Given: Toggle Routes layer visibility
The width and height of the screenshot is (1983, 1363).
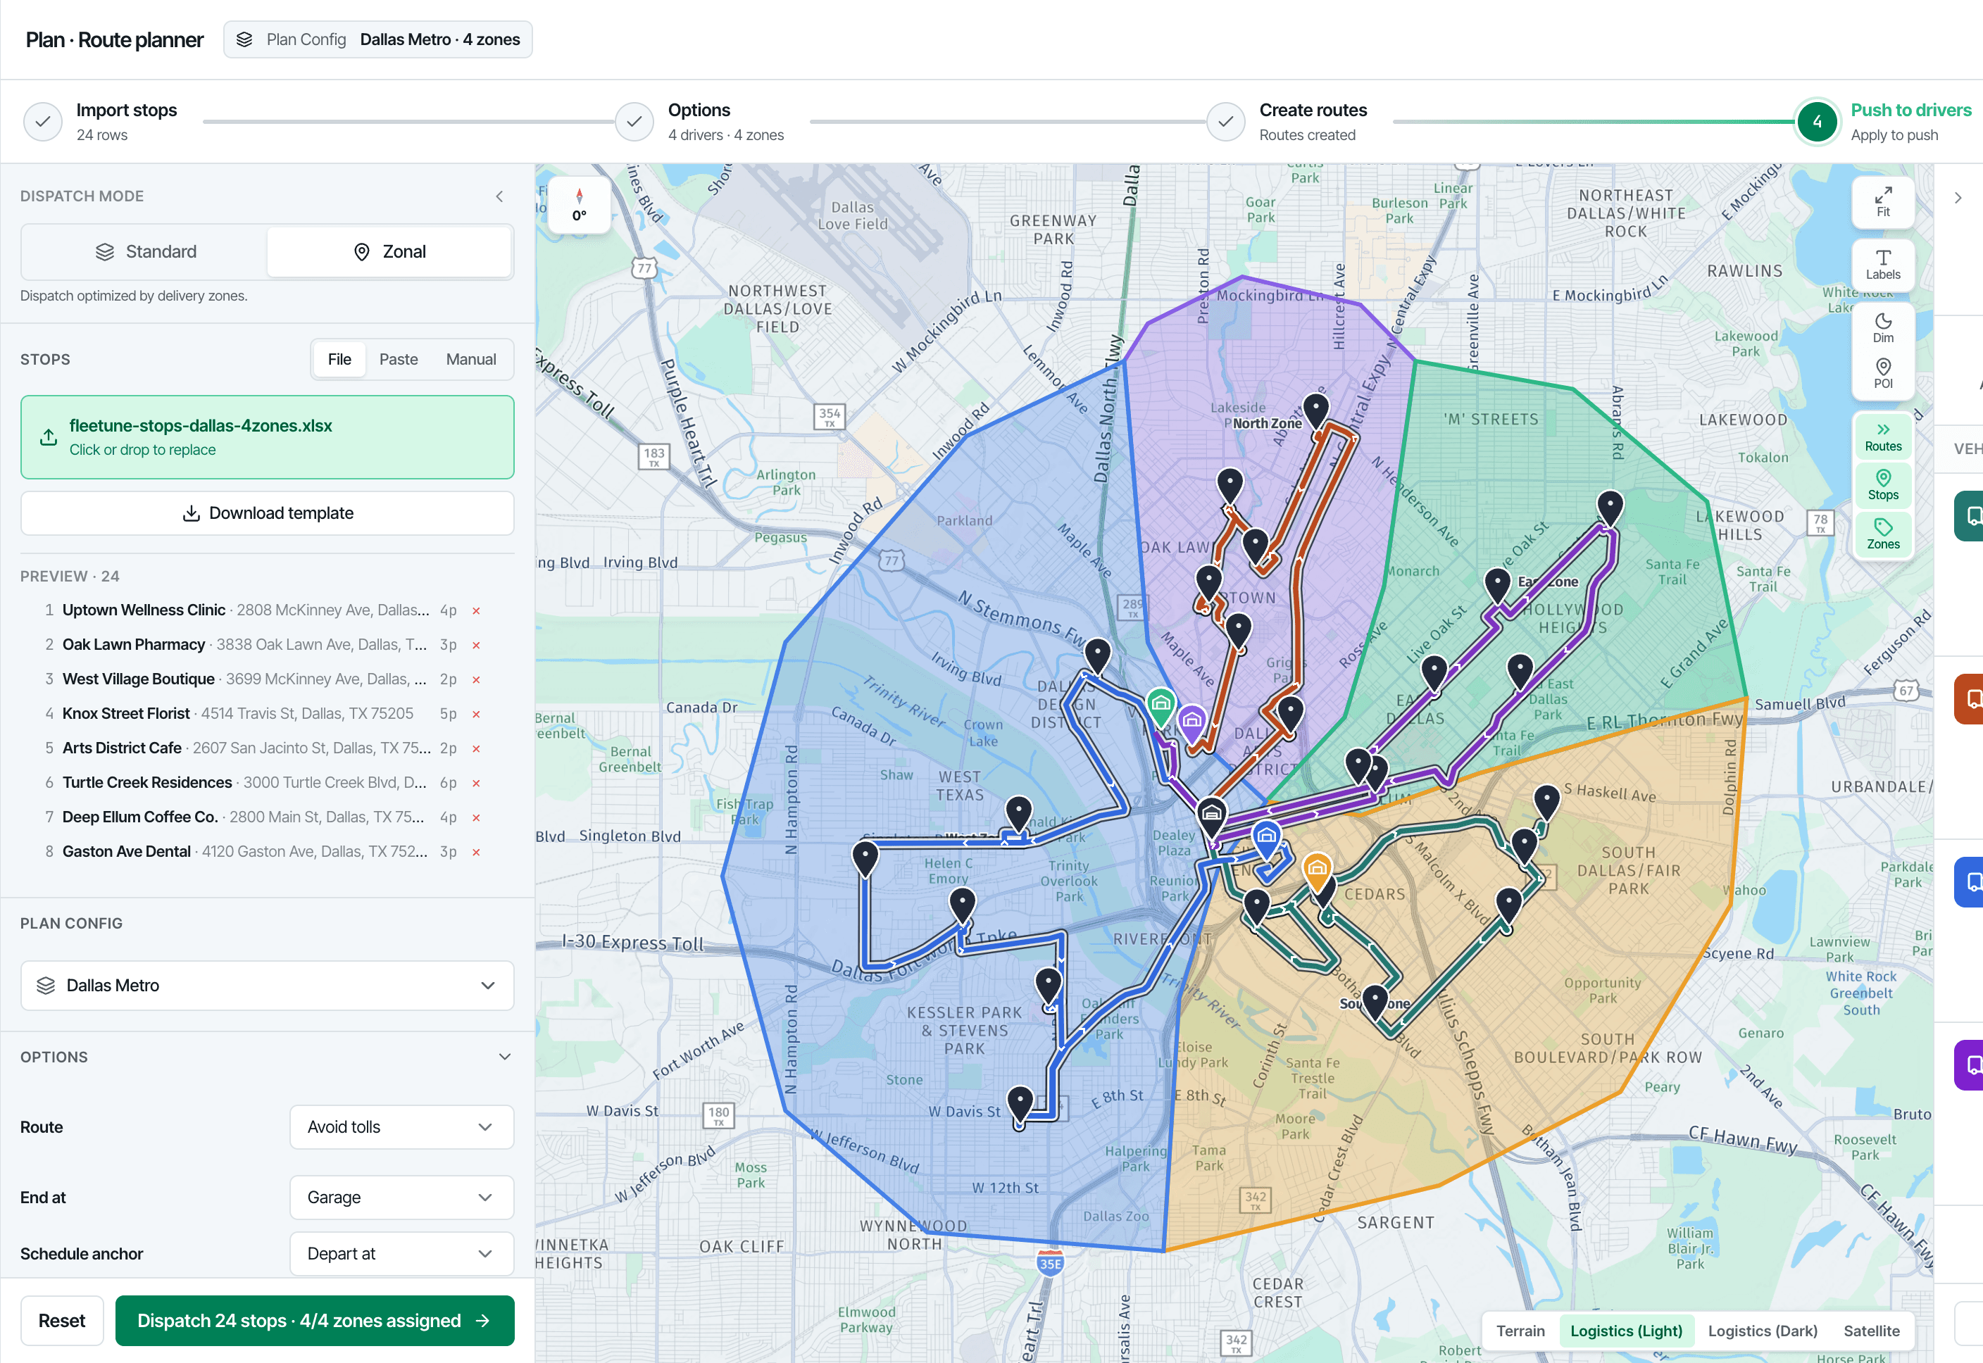Looking at the screenshot, I should (x=1882, y=436).
